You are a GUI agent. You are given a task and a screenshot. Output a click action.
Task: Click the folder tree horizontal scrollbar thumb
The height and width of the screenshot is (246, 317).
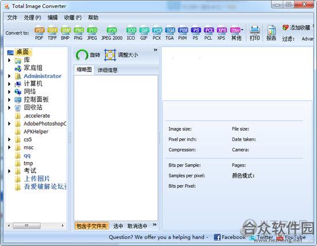point(27,226)
